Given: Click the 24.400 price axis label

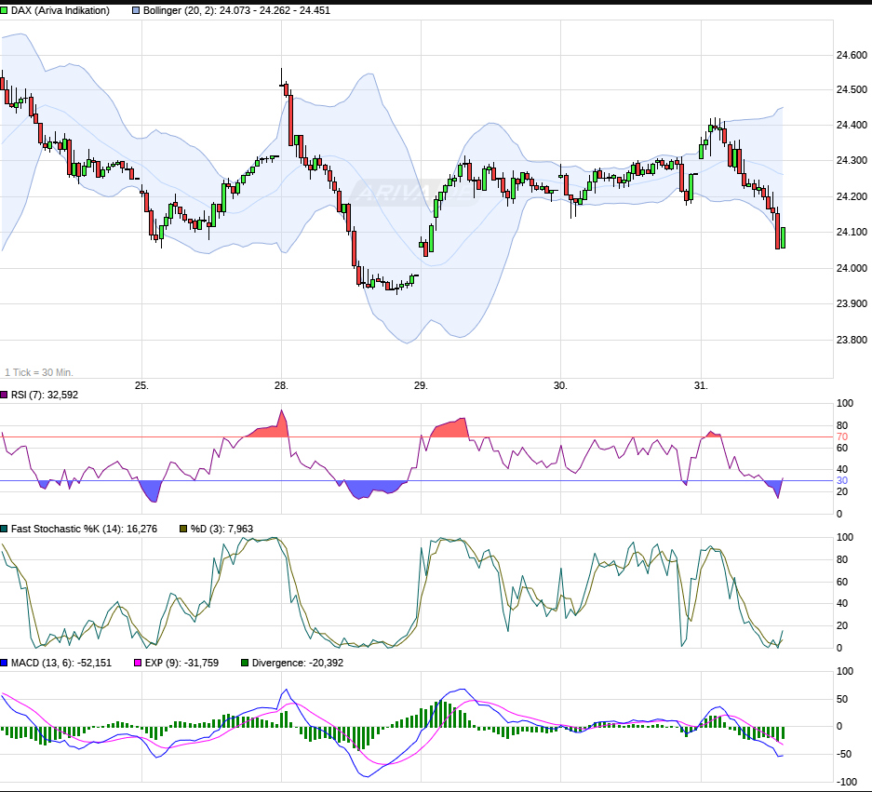Looking at the screenshot, I should tap(852, 125).
